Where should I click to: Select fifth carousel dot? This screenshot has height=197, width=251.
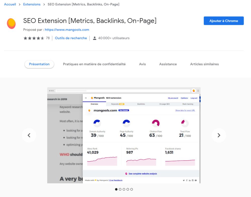(132, 189)
